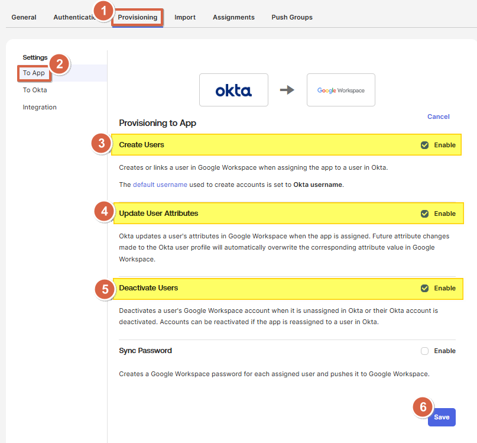Toggle Enable checkbox for Update User Attributes
The width and height of the screenshot is (477, 443).
(x=424, y=214)
